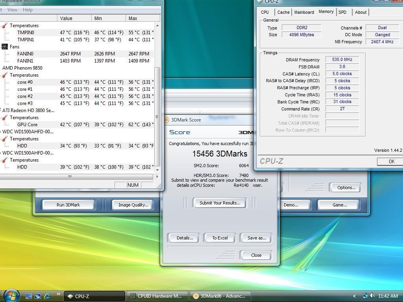Click the Type field showing DDR2
The image size is (403, 302).
coord(301,28)
